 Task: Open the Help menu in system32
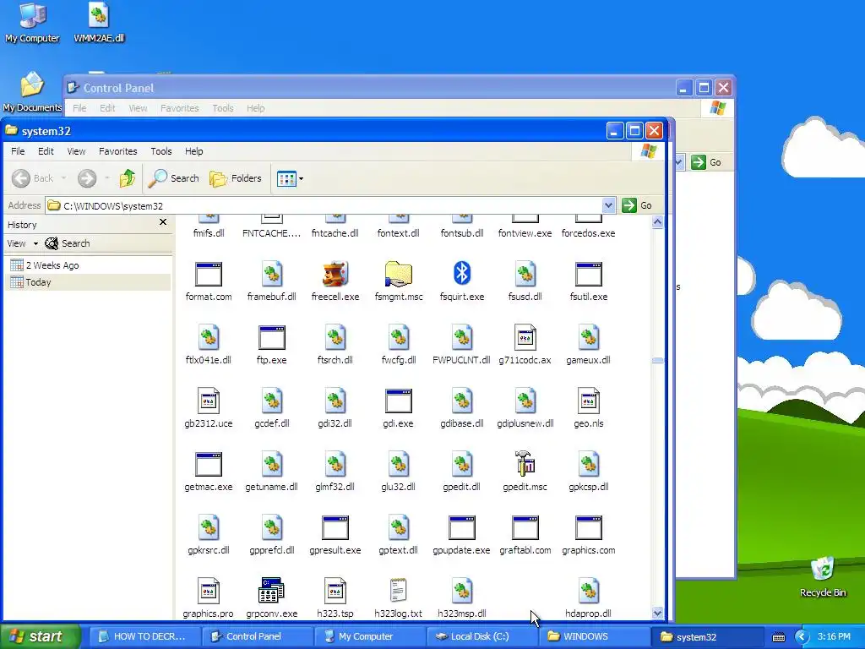tap(193, 151)
